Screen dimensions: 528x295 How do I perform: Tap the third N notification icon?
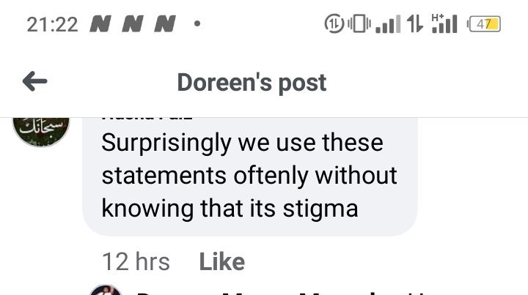tap(165, 24)
